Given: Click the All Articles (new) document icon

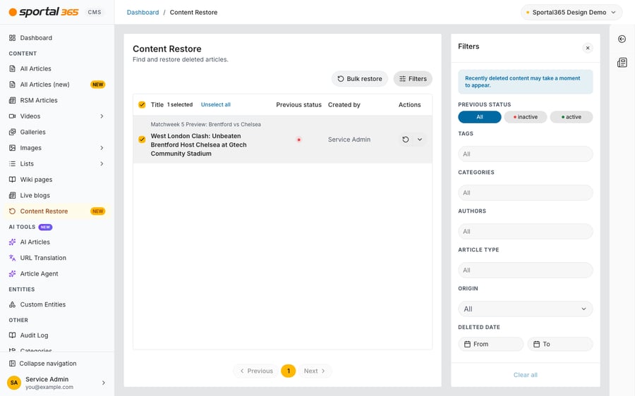Looking at the screenshot, I should (x=12, y=85).
